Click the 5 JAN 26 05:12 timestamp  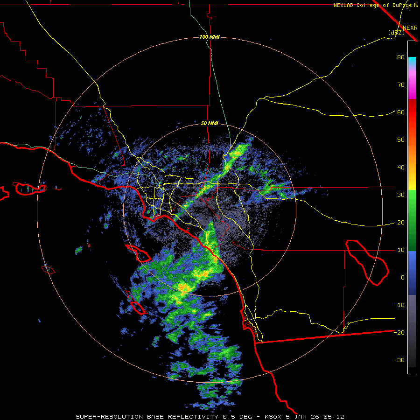coord(314,417)
